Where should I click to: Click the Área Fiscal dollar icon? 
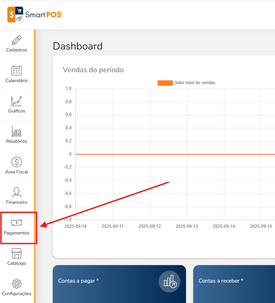[16, 162]
